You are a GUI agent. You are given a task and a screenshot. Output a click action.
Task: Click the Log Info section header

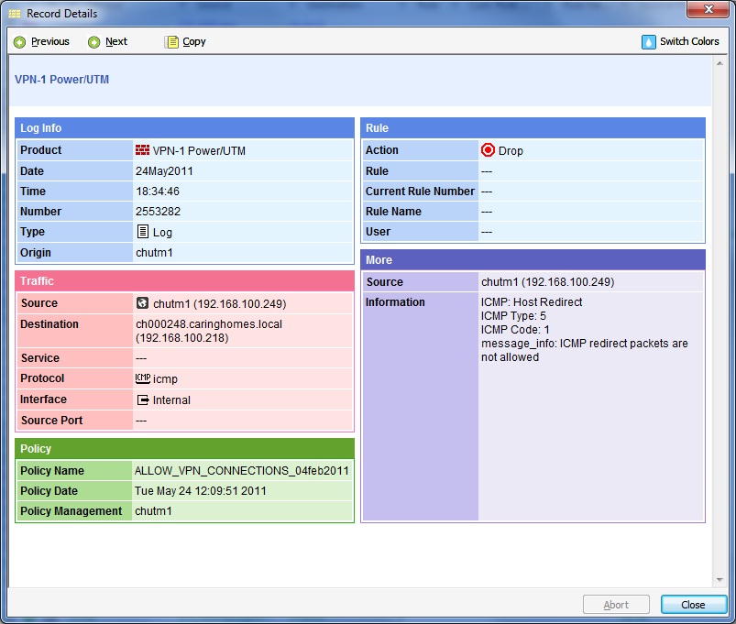184,128
